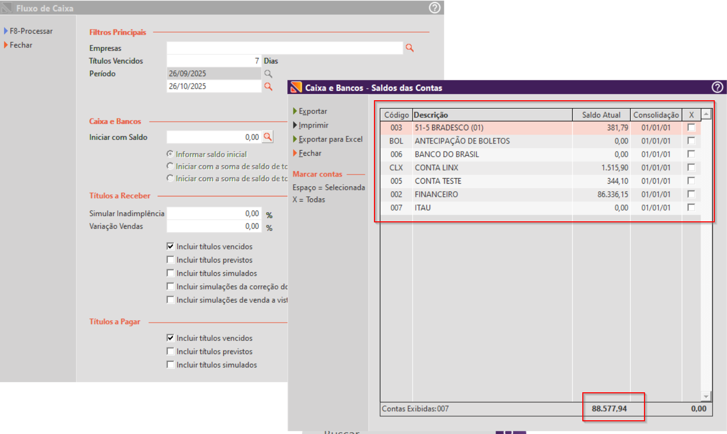Click the magnifier beside period date 26/09/2025
This screenshot has height=434, width=727.
(x=268, y=74)
